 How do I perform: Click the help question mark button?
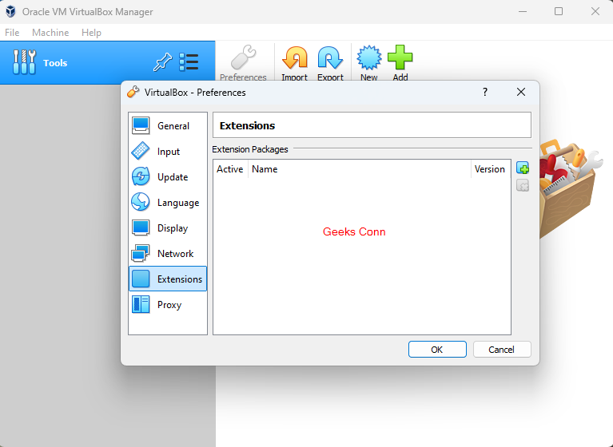click(x=485, y=92)
